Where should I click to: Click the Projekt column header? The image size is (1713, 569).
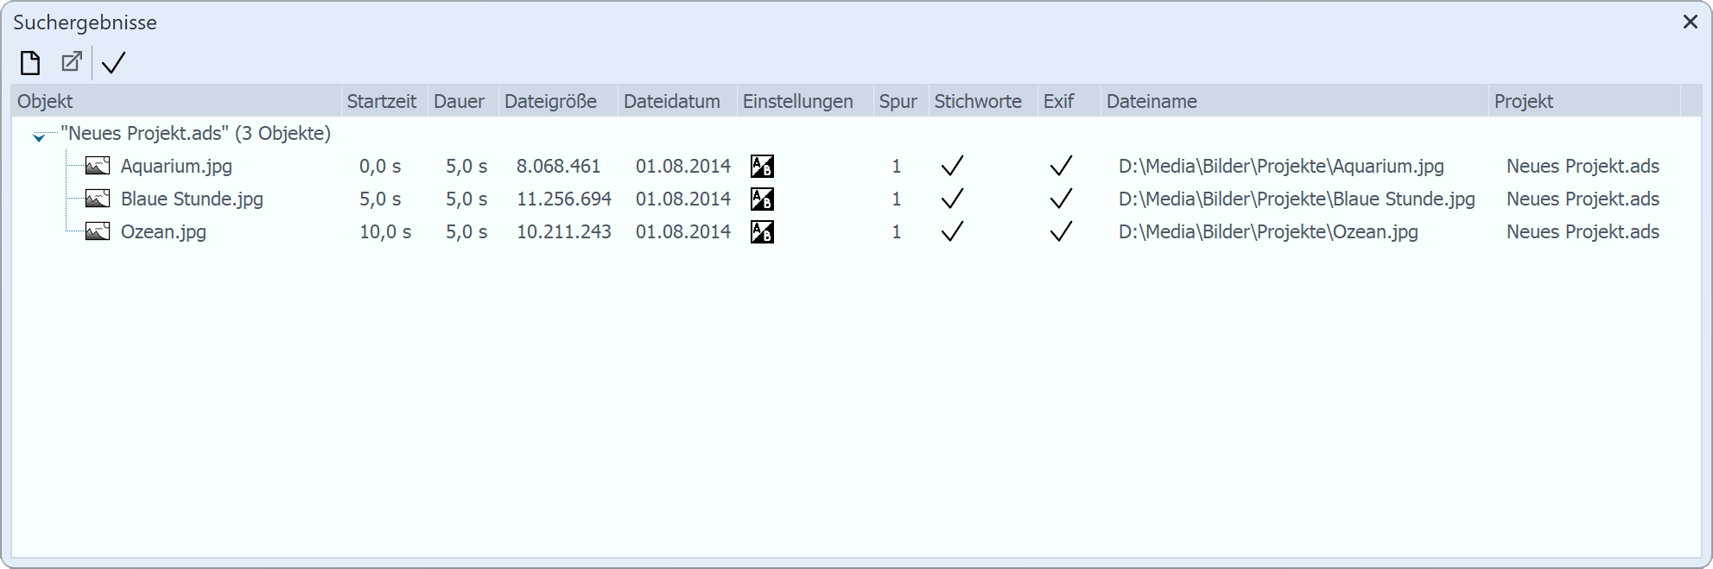click(1523, 101)
